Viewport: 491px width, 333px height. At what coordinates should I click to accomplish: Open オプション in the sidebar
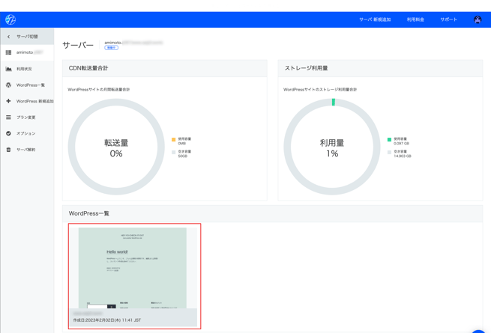(27, 133)
